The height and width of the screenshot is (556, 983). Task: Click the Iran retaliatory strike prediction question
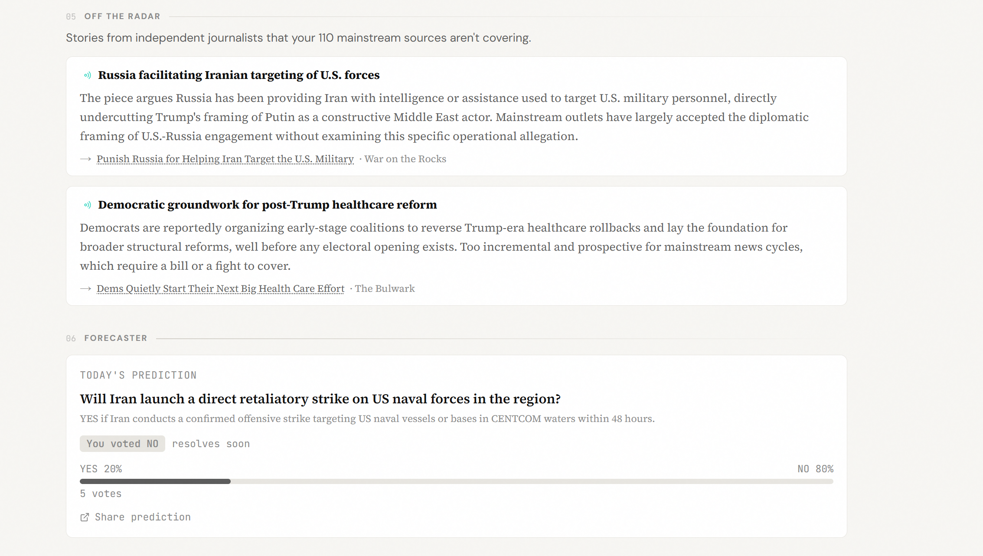click(x=320, y=399)
